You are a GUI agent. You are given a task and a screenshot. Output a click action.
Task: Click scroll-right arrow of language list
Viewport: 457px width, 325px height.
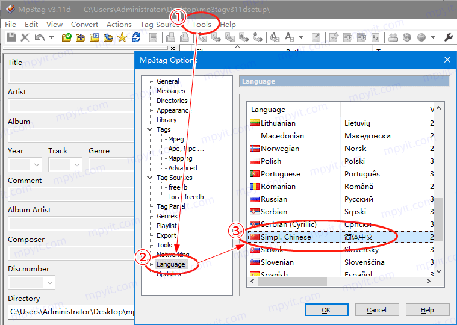click(x=429, y=282)
